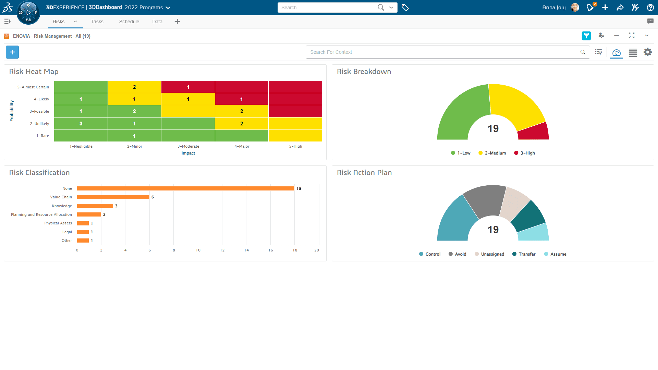Click the add collaborator person icon

pos(601,36)
